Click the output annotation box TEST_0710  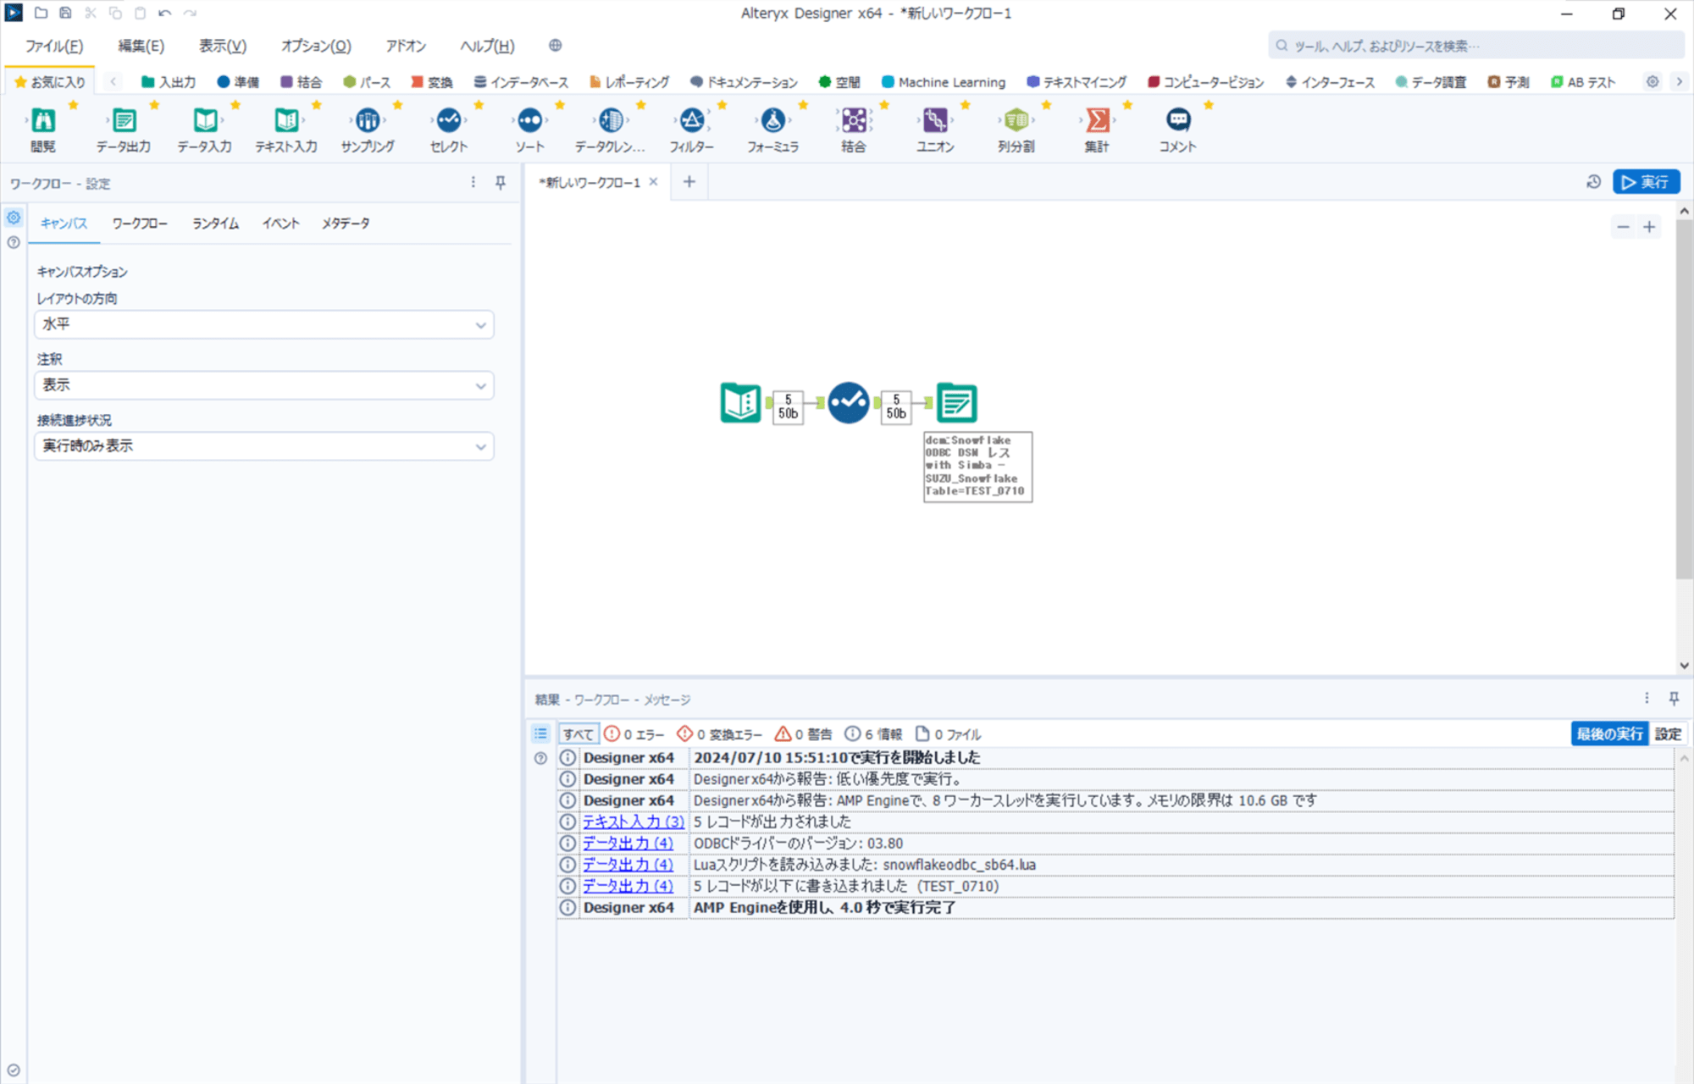(x=977, y=467)
